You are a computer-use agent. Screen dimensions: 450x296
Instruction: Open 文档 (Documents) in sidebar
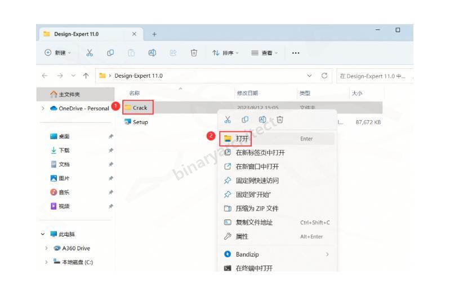[60, 165]
